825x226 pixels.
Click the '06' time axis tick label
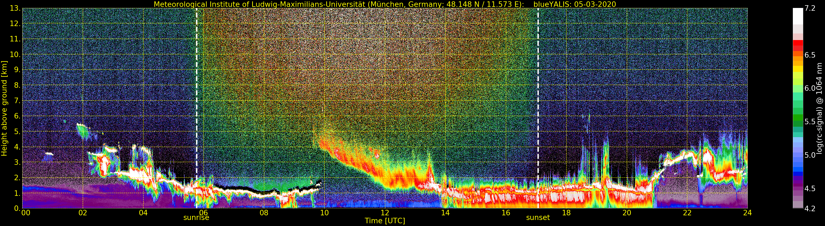tap(203, 213)
